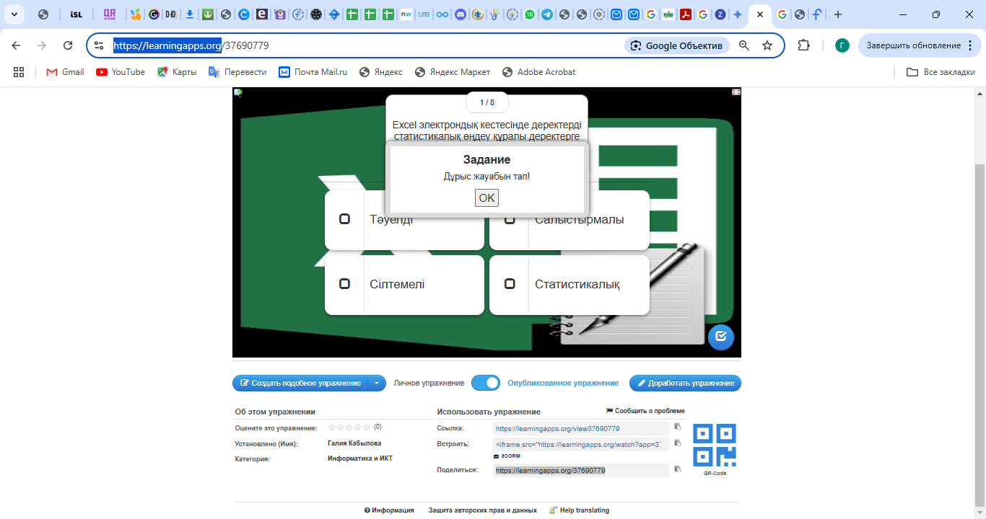Open the Яндекс Маркет bookmark
The height and width of the screenshot is (519, 986).
pos(453,72)
